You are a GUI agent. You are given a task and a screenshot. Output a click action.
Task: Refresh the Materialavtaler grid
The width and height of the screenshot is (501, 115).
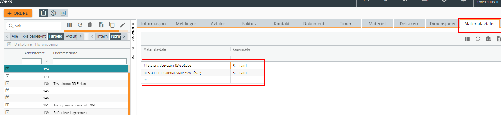pyautogui.click(x=478, y=39)
